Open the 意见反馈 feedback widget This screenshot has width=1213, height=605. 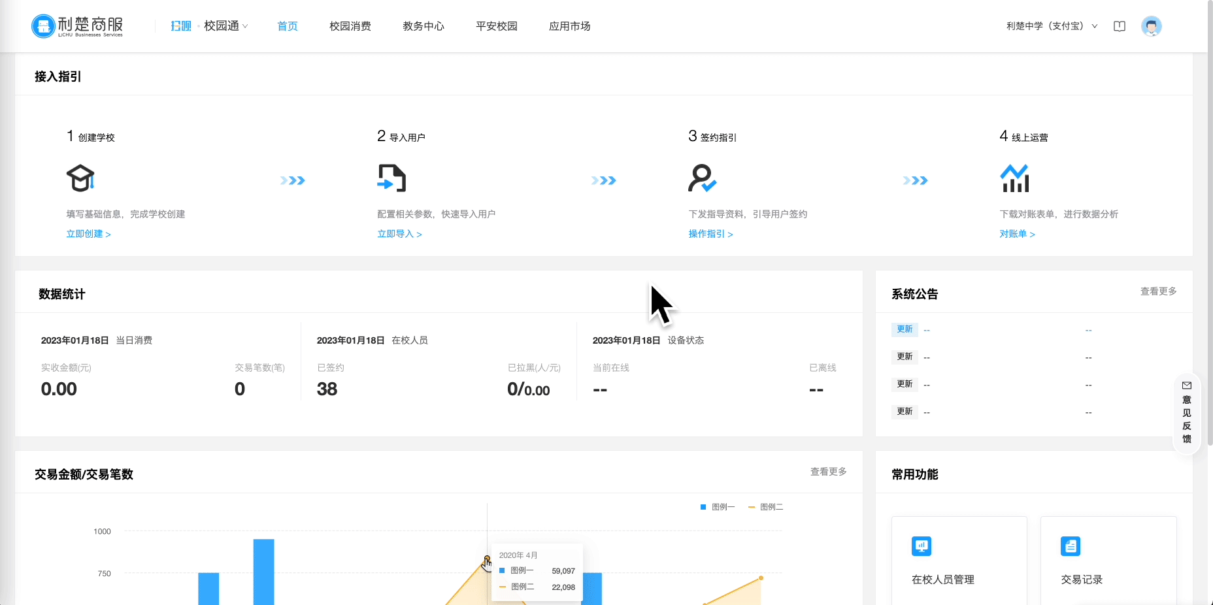(x=1187, y=413)
